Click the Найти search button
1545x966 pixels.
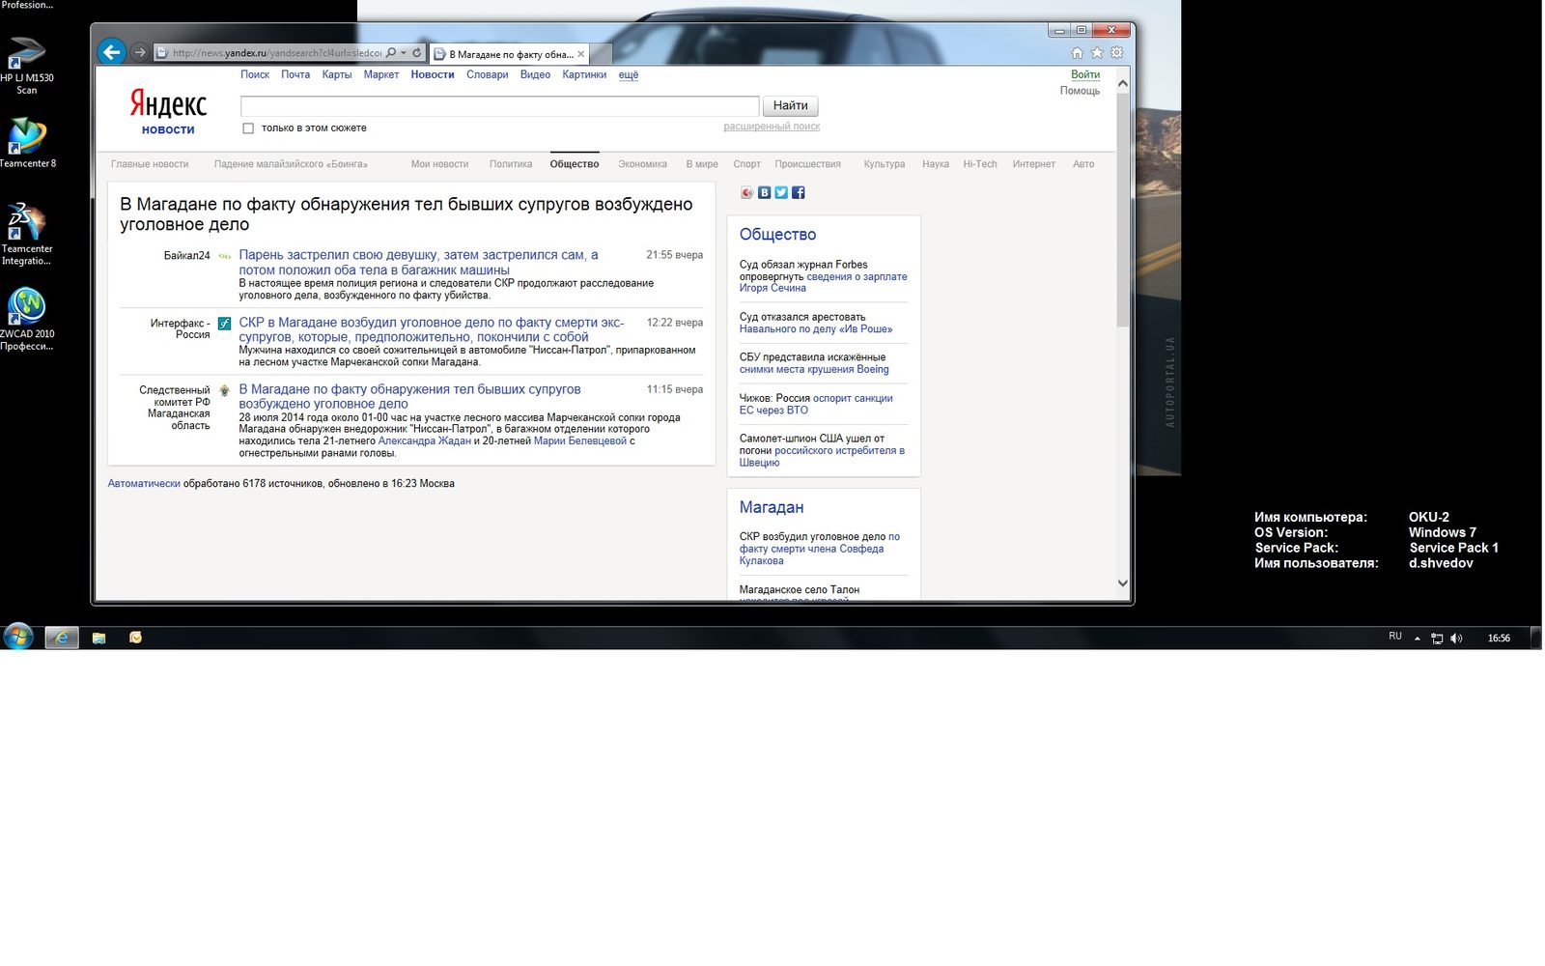coord(791,105)
